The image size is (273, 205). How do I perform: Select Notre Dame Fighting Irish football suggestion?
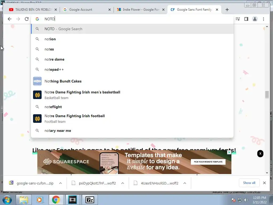click(x=132, y=119)
